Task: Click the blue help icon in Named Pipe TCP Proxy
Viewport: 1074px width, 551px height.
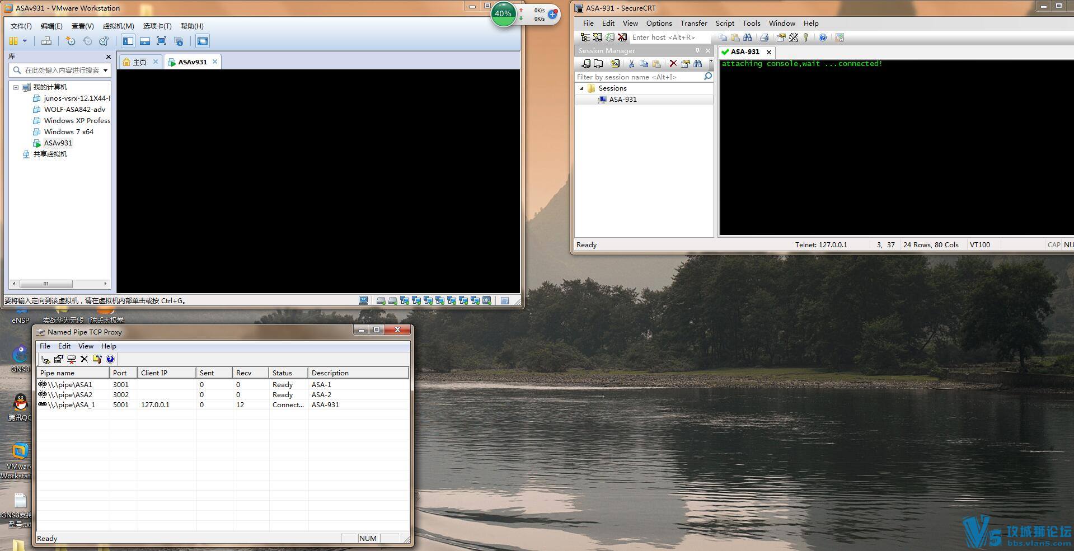Action: tap(110, 359)
